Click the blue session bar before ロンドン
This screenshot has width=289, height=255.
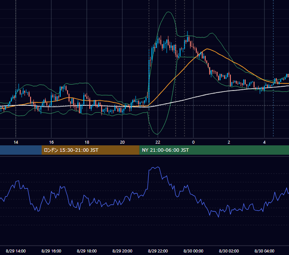pos(21,150)
